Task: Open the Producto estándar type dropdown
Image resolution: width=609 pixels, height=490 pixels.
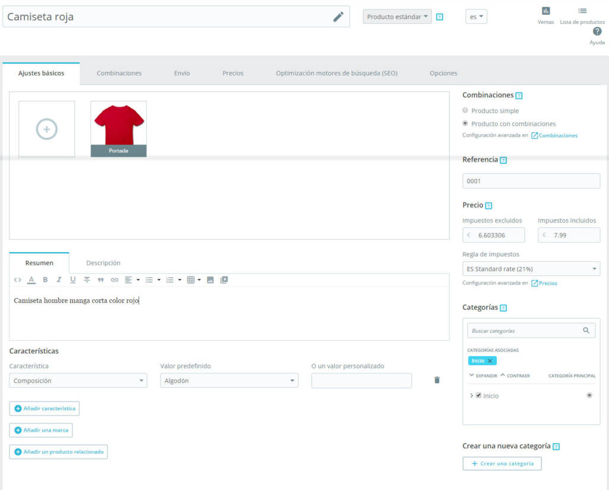Action: point(397,17)
